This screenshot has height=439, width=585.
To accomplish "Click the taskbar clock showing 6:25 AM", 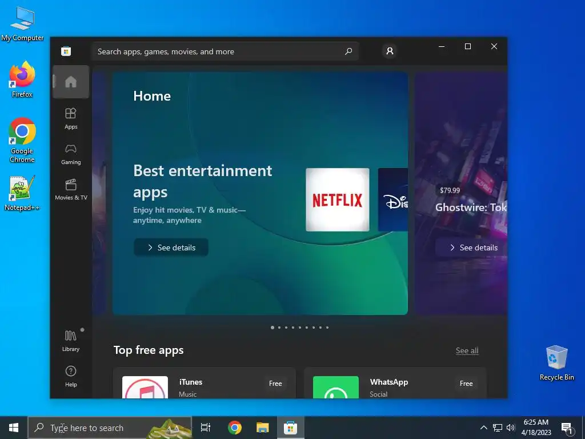I will tap(536, 428).
